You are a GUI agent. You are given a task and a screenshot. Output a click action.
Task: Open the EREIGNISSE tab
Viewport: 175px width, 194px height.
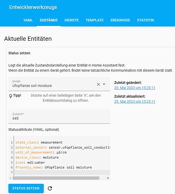120,20
